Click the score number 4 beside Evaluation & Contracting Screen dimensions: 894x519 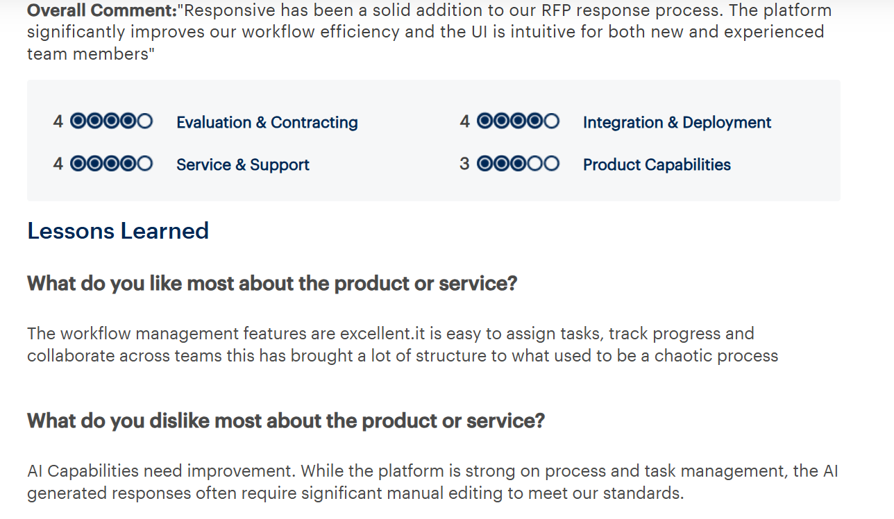coord(58,121)
